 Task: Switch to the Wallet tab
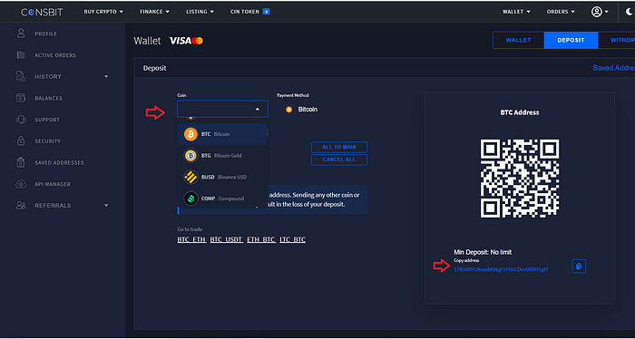518,41
